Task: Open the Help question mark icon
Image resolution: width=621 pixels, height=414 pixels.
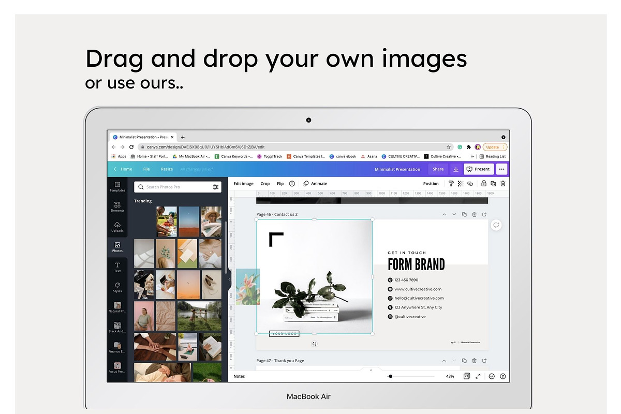Action: (502, 376)
